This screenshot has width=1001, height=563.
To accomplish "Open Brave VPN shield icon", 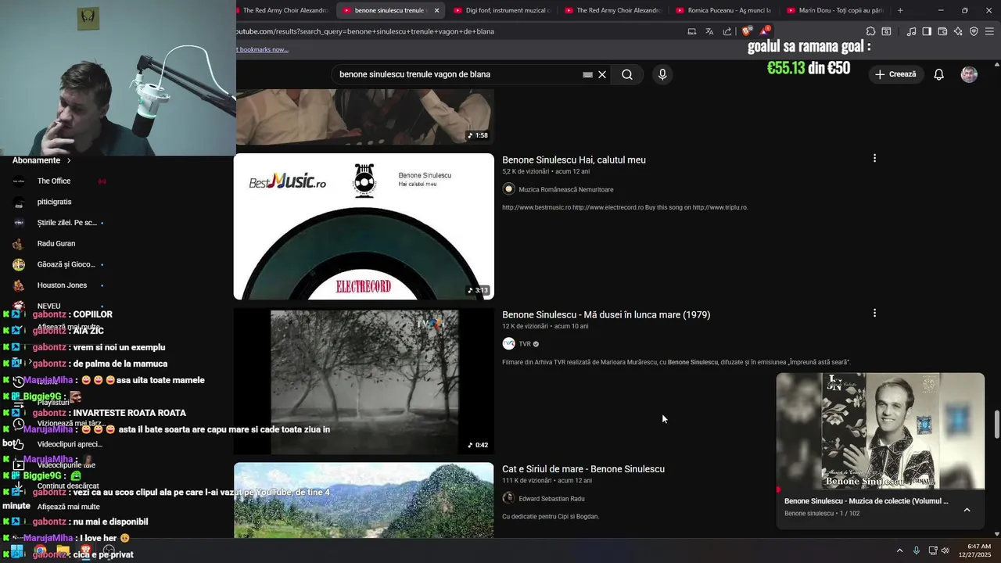I will [x=974, y=31].
